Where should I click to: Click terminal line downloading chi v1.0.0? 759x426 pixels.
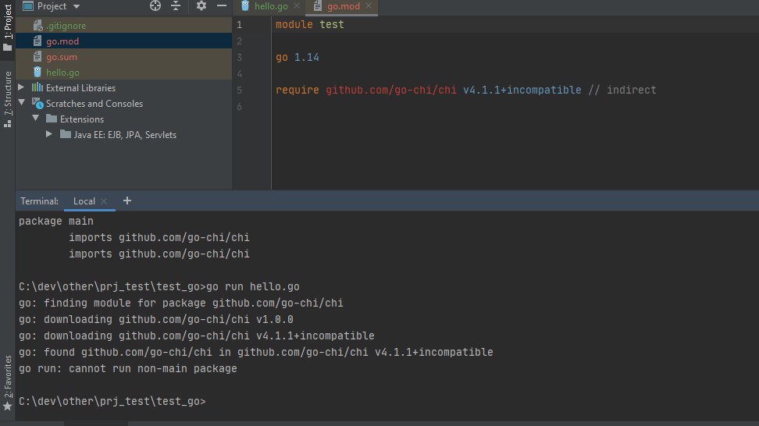point(156,320)
